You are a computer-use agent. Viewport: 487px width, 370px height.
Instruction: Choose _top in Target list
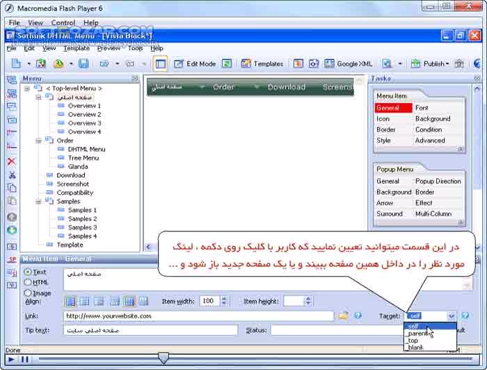(x=430, y=341)
